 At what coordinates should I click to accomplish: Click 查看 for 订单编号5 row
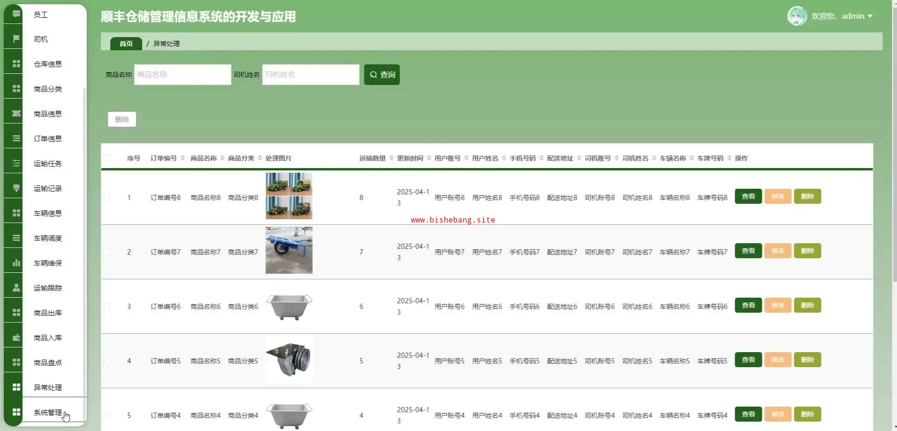tap(748, 360)
